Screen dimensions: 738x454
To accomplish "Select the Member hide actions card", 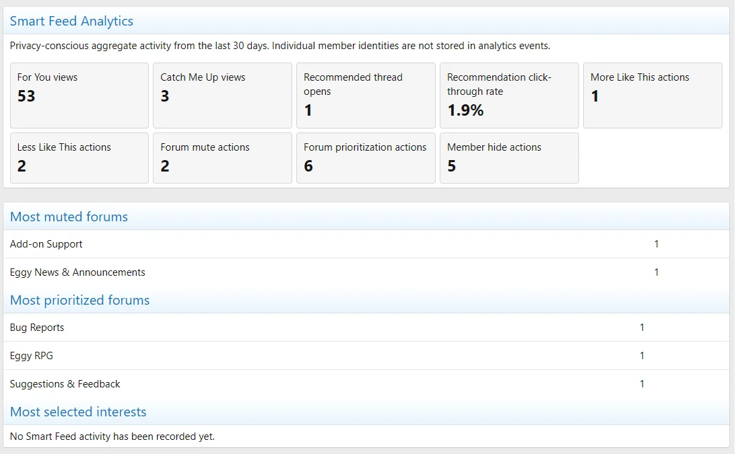I will (509, 158).
